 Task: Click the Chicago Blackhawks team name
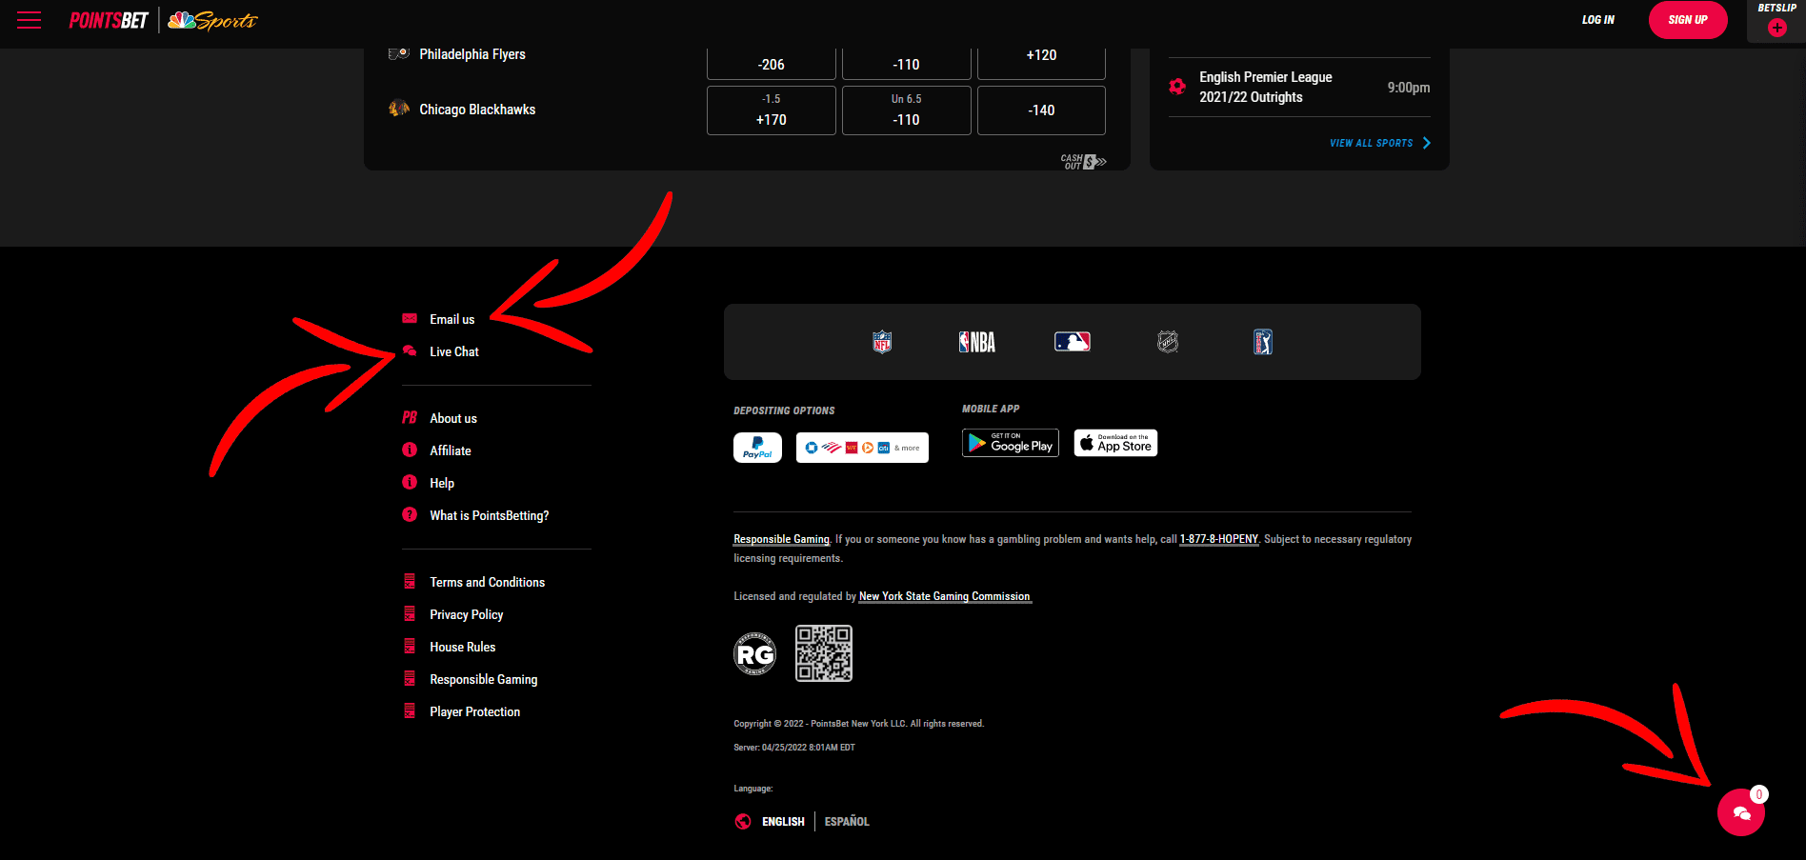pos(477,110)
